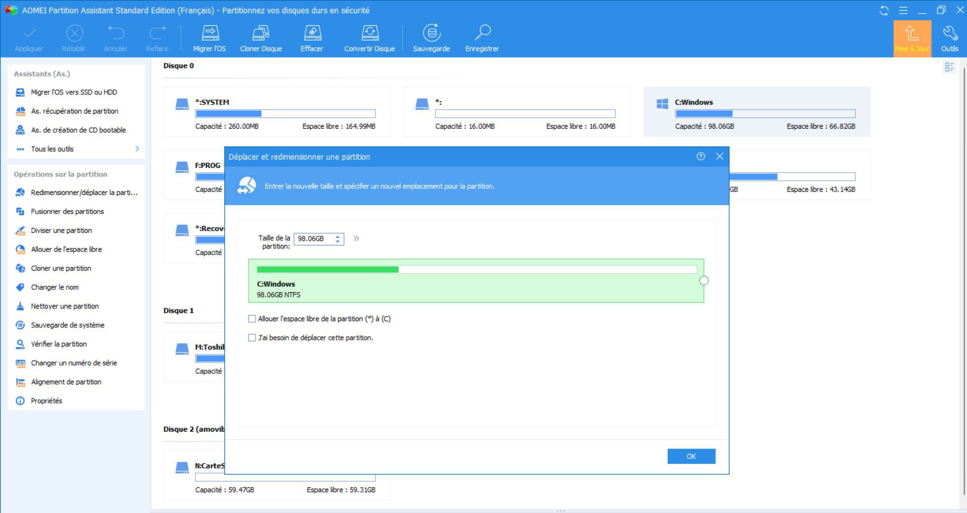Choose Diviser une partition operation
This screenshot has width=967, height=513.
click(61, 230)
